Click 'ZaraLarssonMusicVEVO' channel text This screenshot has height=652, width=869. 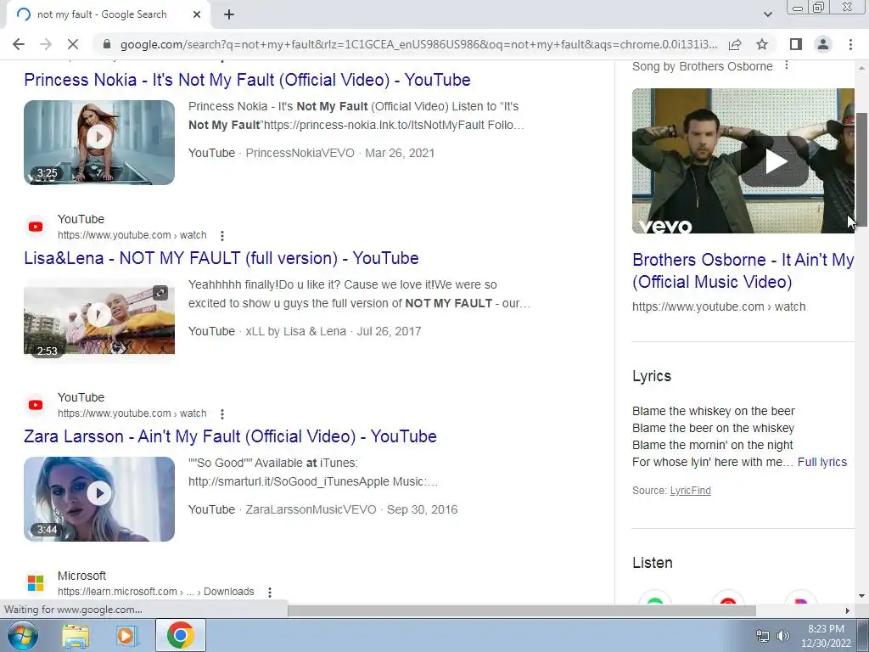311,510
